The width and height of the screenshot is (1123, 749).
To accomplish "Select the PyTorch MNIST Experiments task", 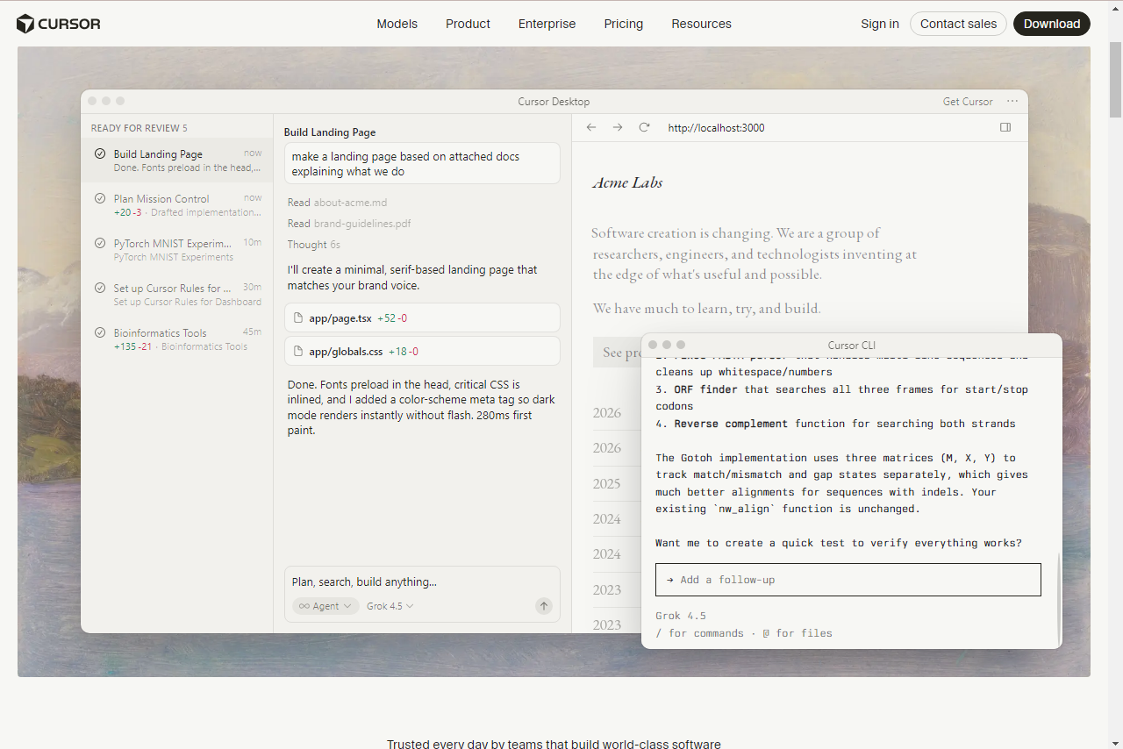I will 177,250.
